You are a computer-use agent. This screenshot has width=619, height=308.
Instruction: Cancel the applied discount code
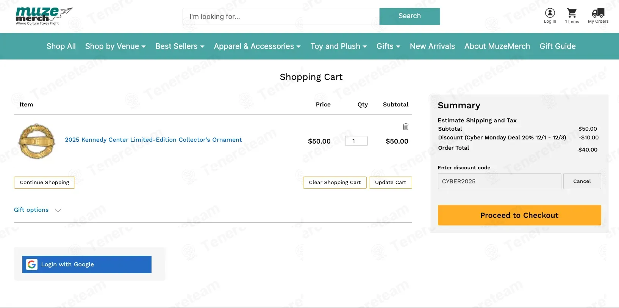click(x=582, y=181)
